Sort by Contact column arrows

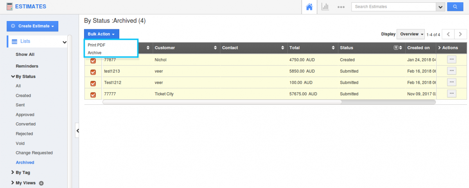click(283, 48)
